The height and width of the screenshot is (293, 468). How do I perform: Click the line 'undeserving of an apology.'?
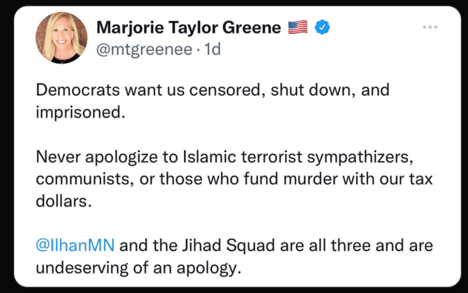pos(138,268)
